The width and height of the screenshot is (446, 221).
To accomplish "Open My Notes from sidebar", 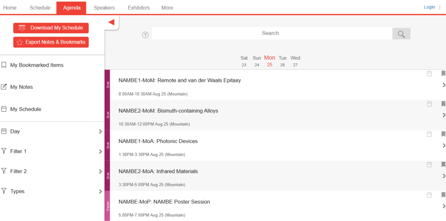I will pyautogui.click(x=21, y=87).
